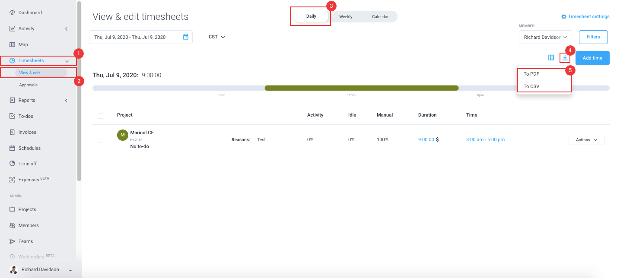617x278 pixels.
Task: Click the Add time button
Action: 592,57
